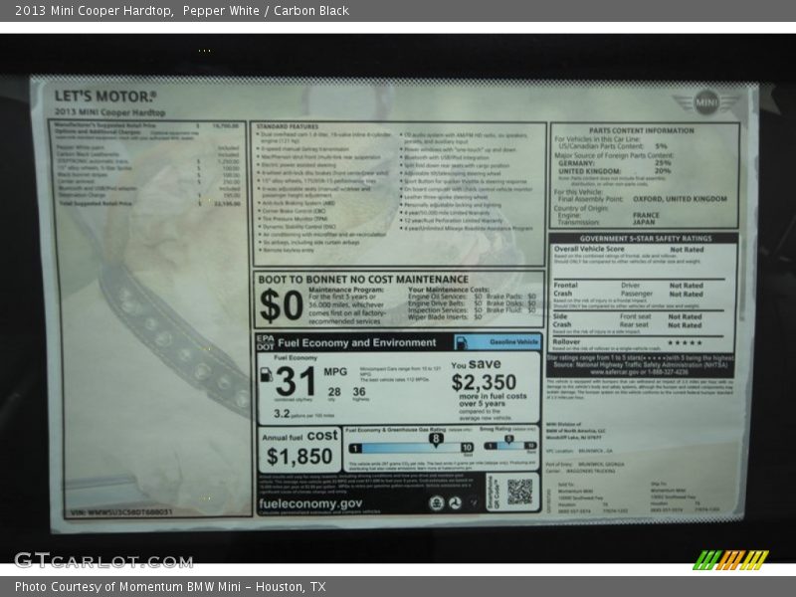The width and height of the screenshot is (796, 597).
Task: Click 'OXFORD, UNITED KINGDOM' assembly point
Action: (680, 199)
